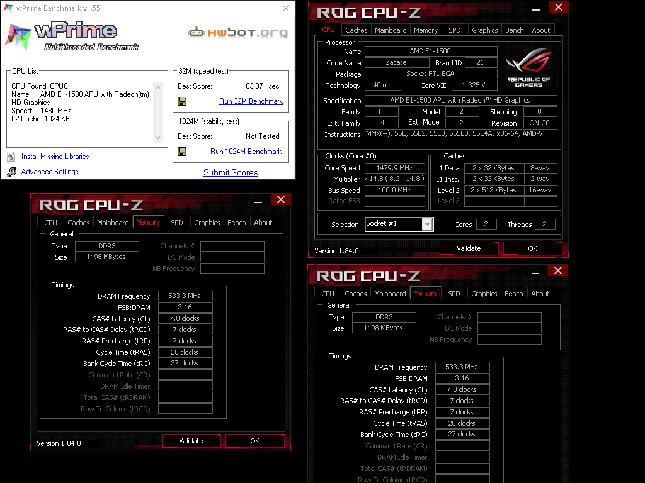
Task: Close the wPrime Benchmark window
Action: point(286,8)
